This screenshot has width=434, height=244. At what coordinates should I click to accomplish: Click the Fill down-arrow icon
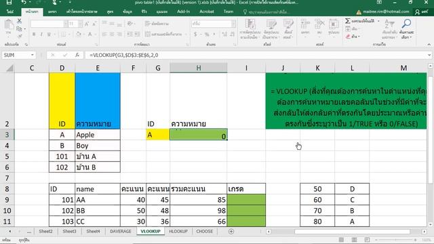[x=348, y=28]
